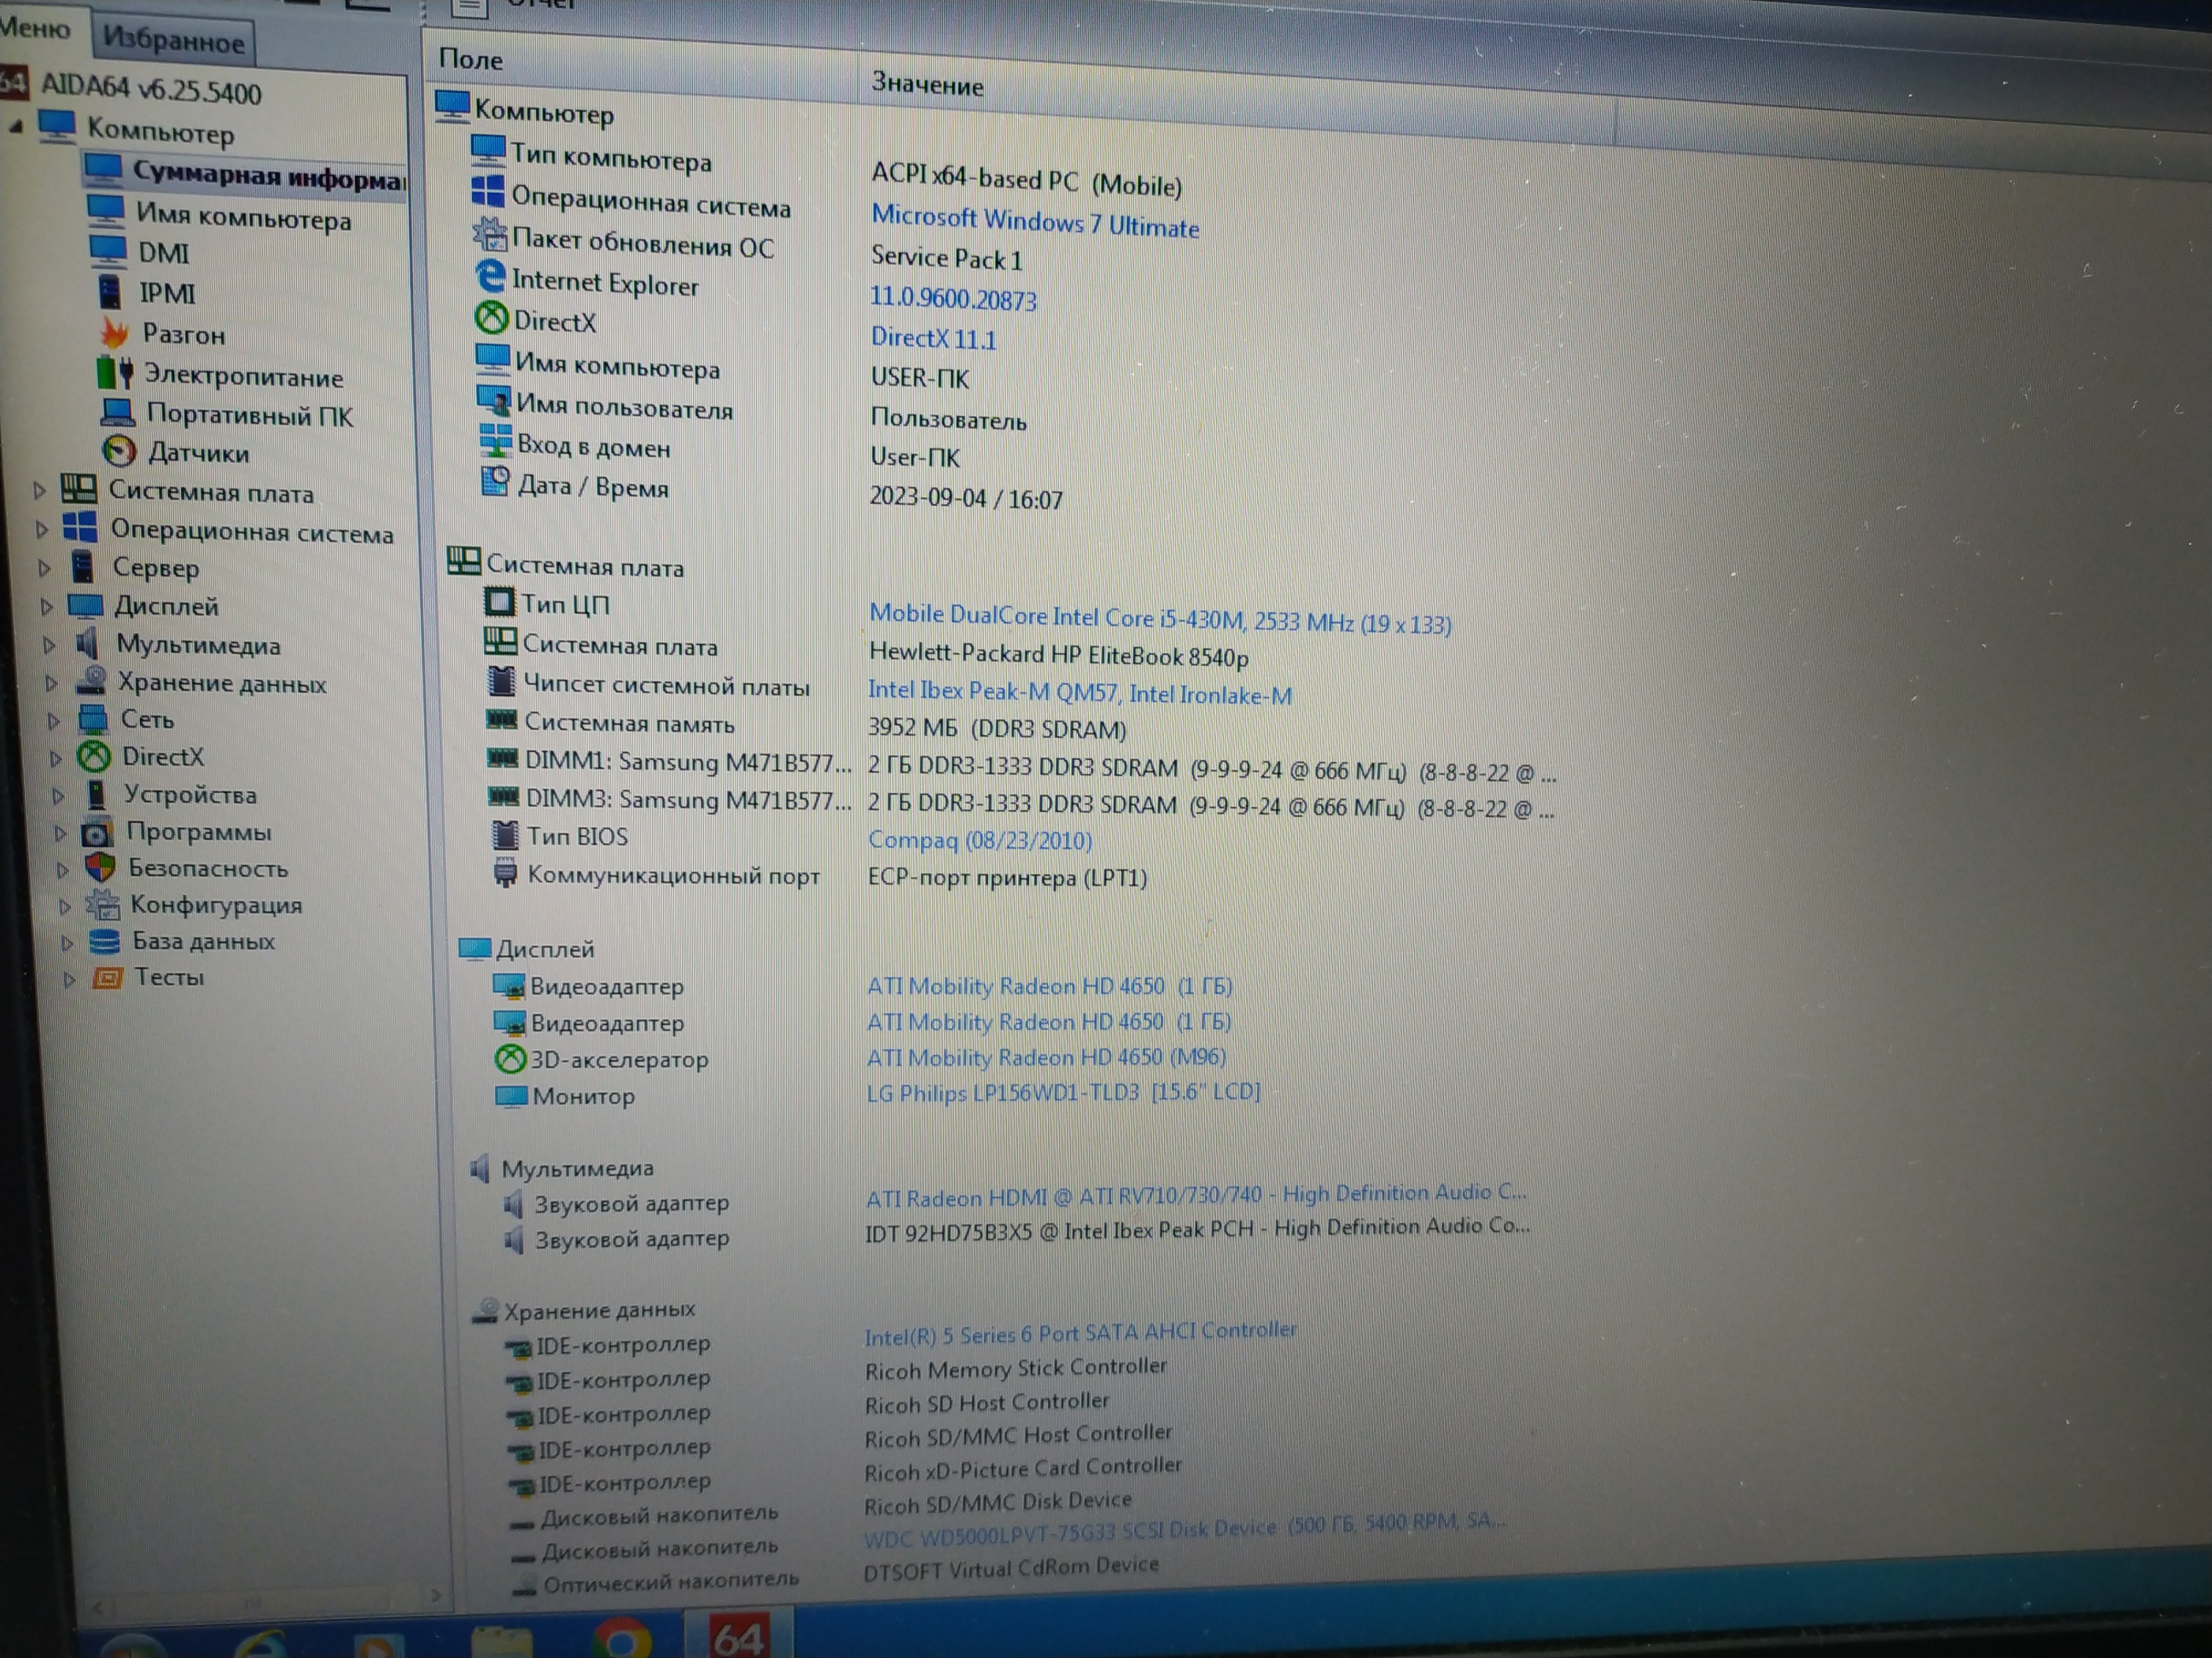
Task: Click the Тесты tree icon
Action: 107,977
